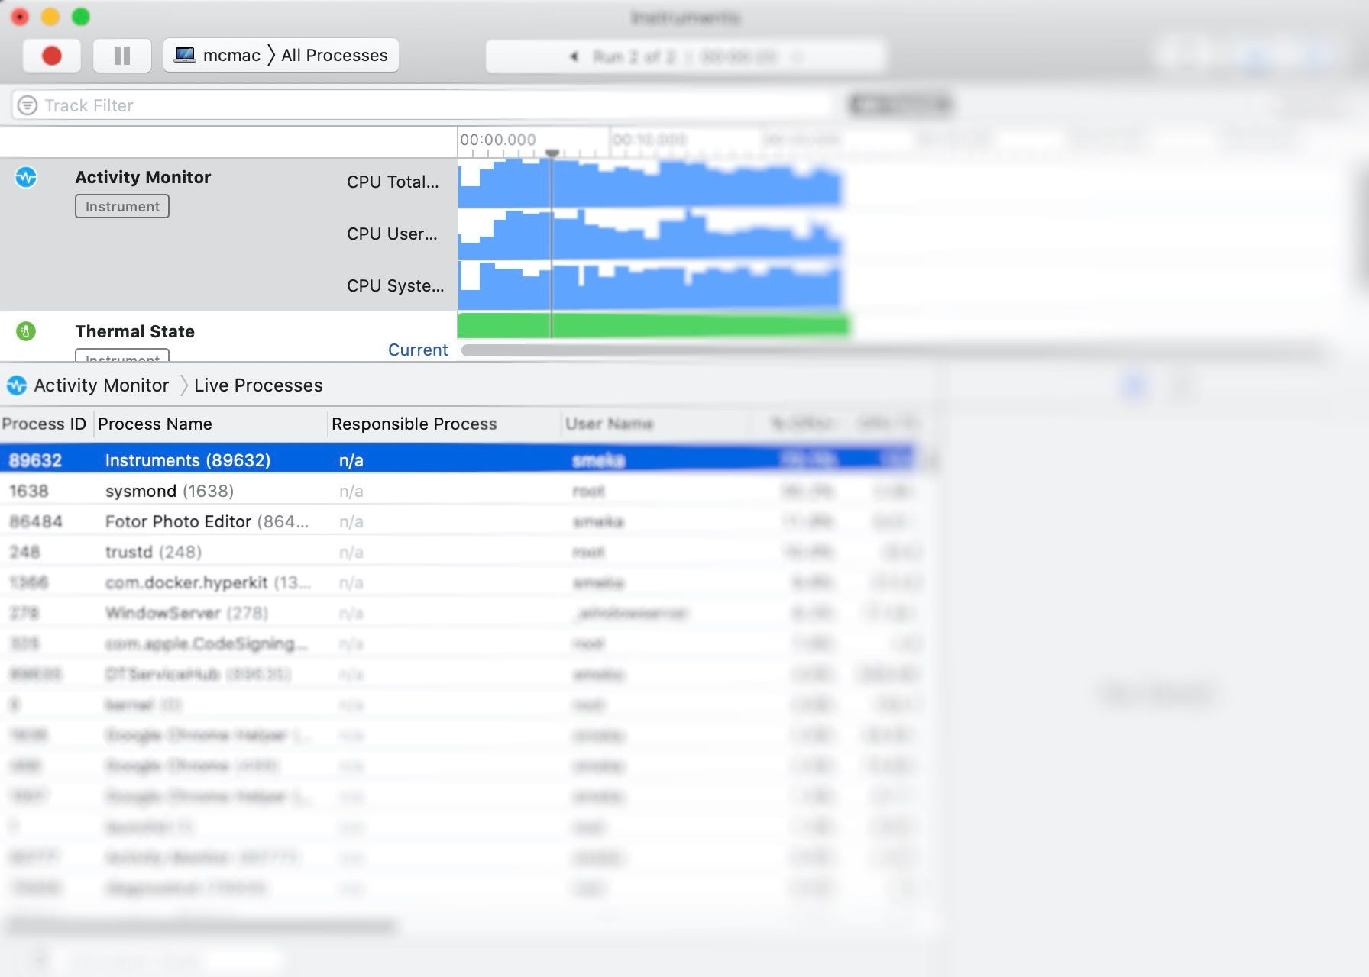This screenshot has height=977, width=1369.
Task: Click the process table's horizontal scrollbar
Action: click(200, 926)
